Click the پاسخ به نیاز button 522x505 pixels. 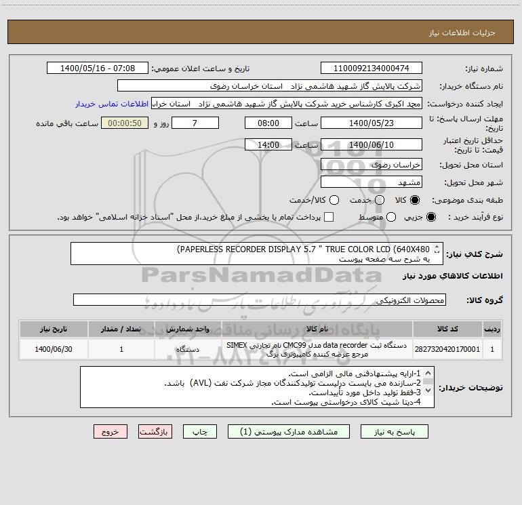pos(394,432)
